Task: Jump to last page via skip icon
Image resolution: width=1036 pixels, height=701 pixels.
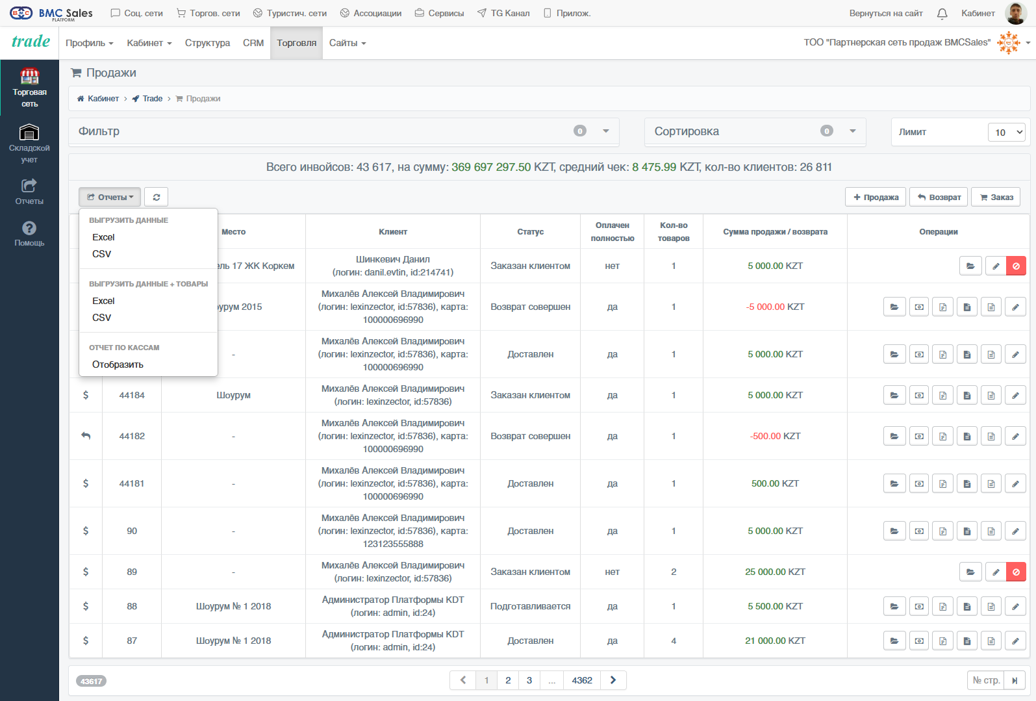Action: [x=1015, y=680]
